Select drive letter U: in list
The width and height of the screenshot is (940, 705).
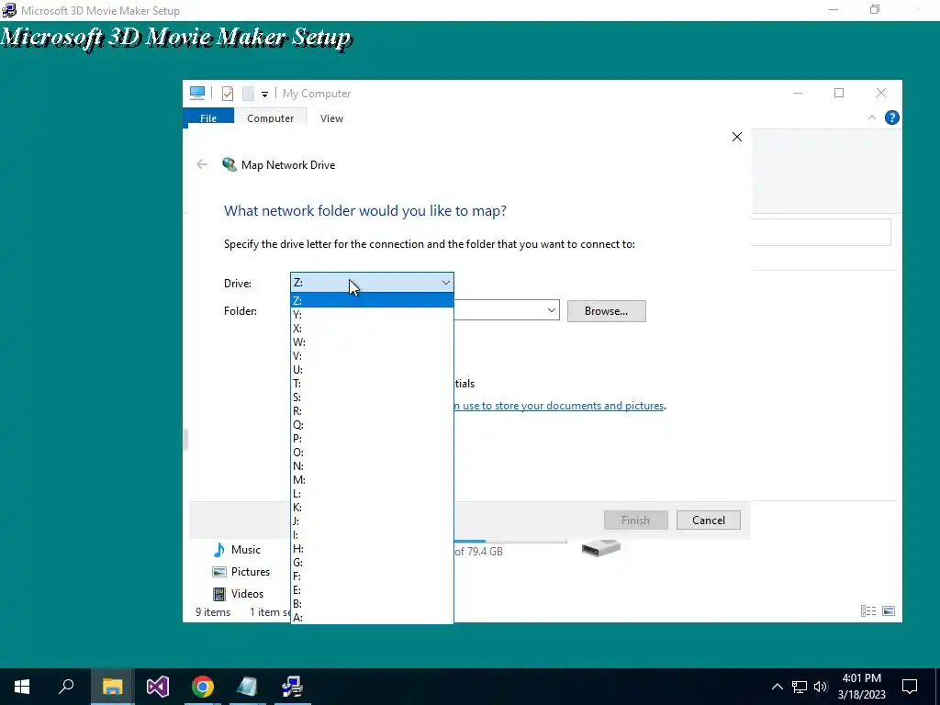373,369
